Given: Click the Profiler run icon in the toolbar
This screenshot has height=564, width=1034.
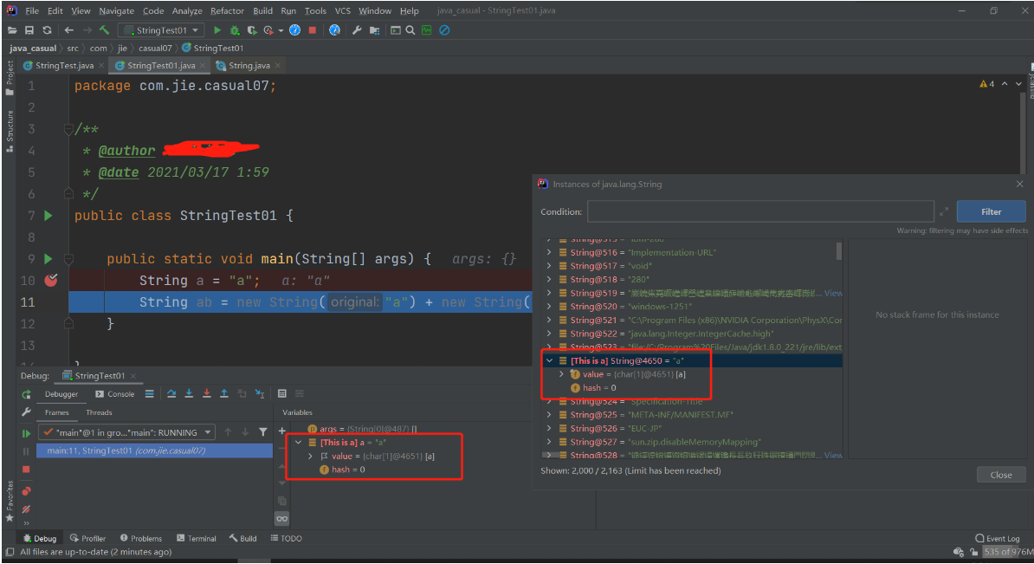Looking at the screenshot, I should click(268, 30).
